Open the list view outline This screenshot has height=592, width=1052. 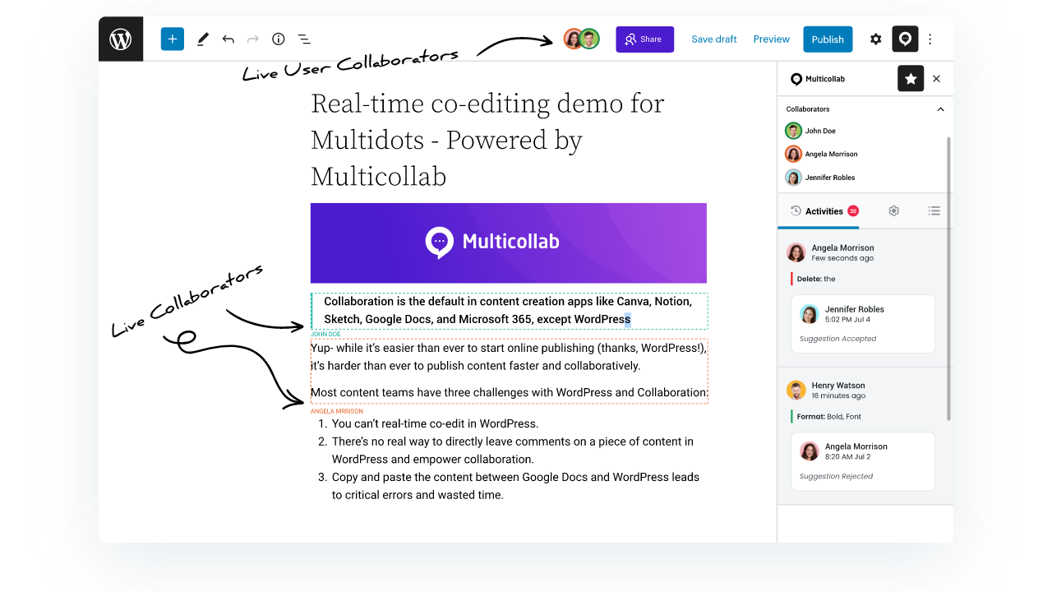point(304,39)
